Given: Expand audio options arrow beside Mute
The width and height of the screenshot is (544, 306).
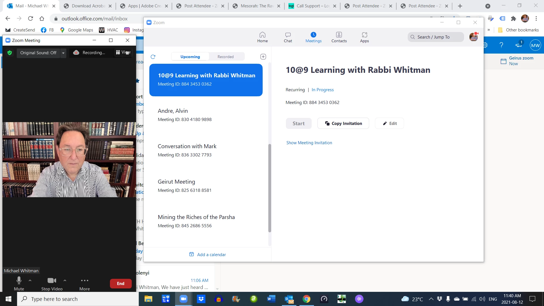Looking at the screenshot, I should click(30, 280).
